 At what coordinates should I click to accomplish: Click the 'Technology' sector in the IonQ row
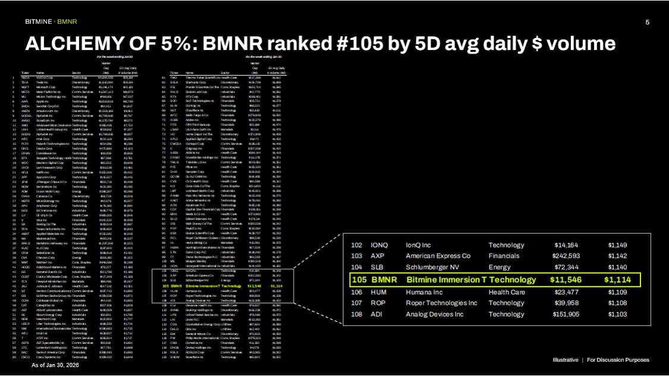click(506, 245)
